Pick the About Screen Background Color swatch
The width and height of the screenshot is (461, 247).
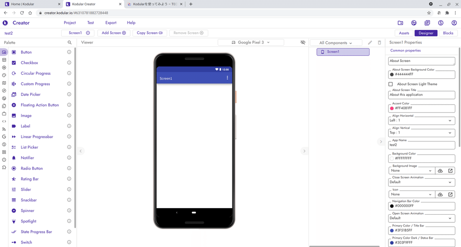point(392,75)
